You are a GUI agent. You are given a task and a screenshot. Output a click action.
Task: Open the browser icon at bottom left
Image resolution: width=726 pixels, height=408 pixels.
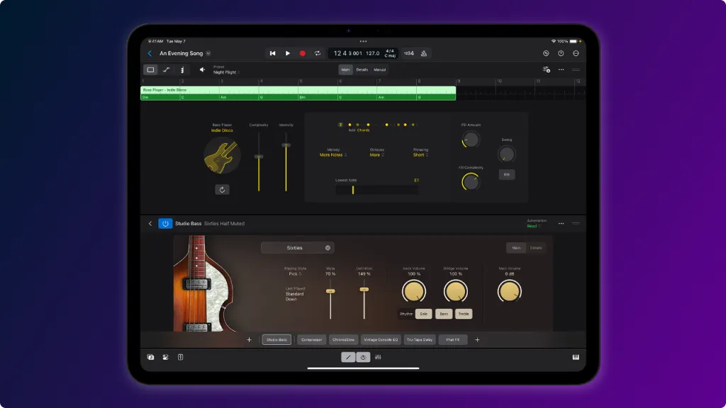149,356
